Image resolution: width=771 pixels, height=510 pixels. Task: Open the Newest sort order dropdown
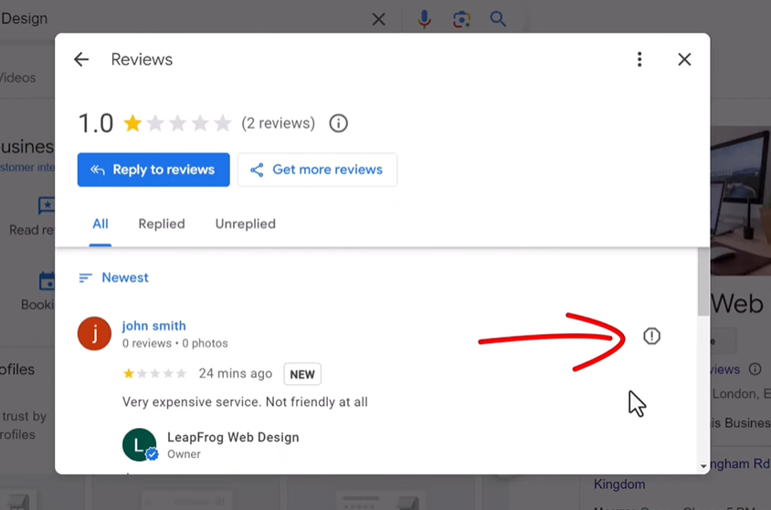coord(113,277)
